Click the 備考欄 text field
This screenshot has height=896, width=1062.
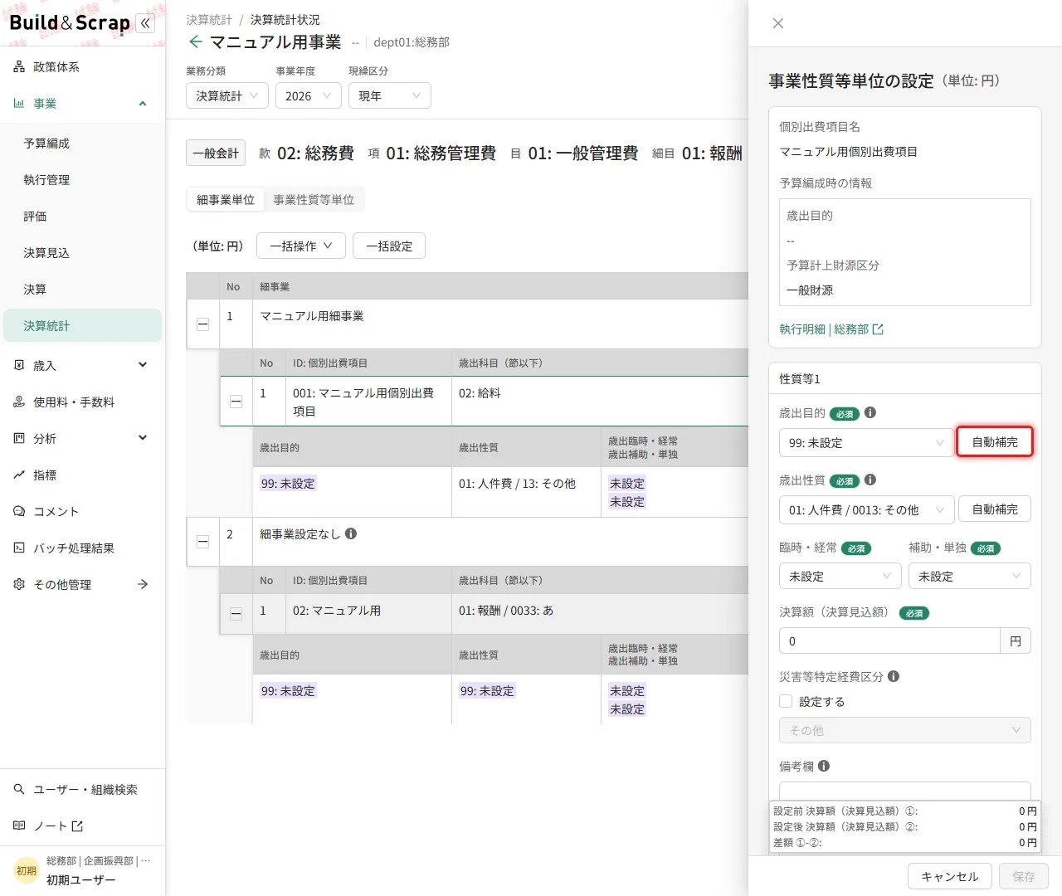pyautogui.click(x=905, y=791)
